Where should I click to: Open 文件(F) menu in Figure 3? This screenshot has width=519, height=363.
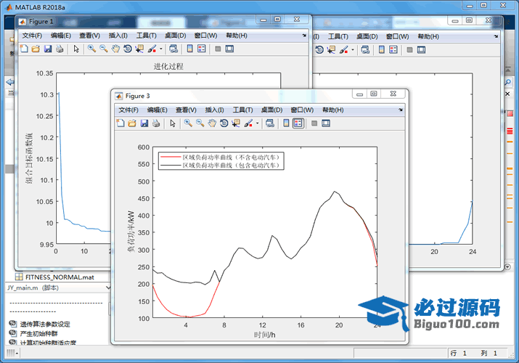[x=128, y=110]
